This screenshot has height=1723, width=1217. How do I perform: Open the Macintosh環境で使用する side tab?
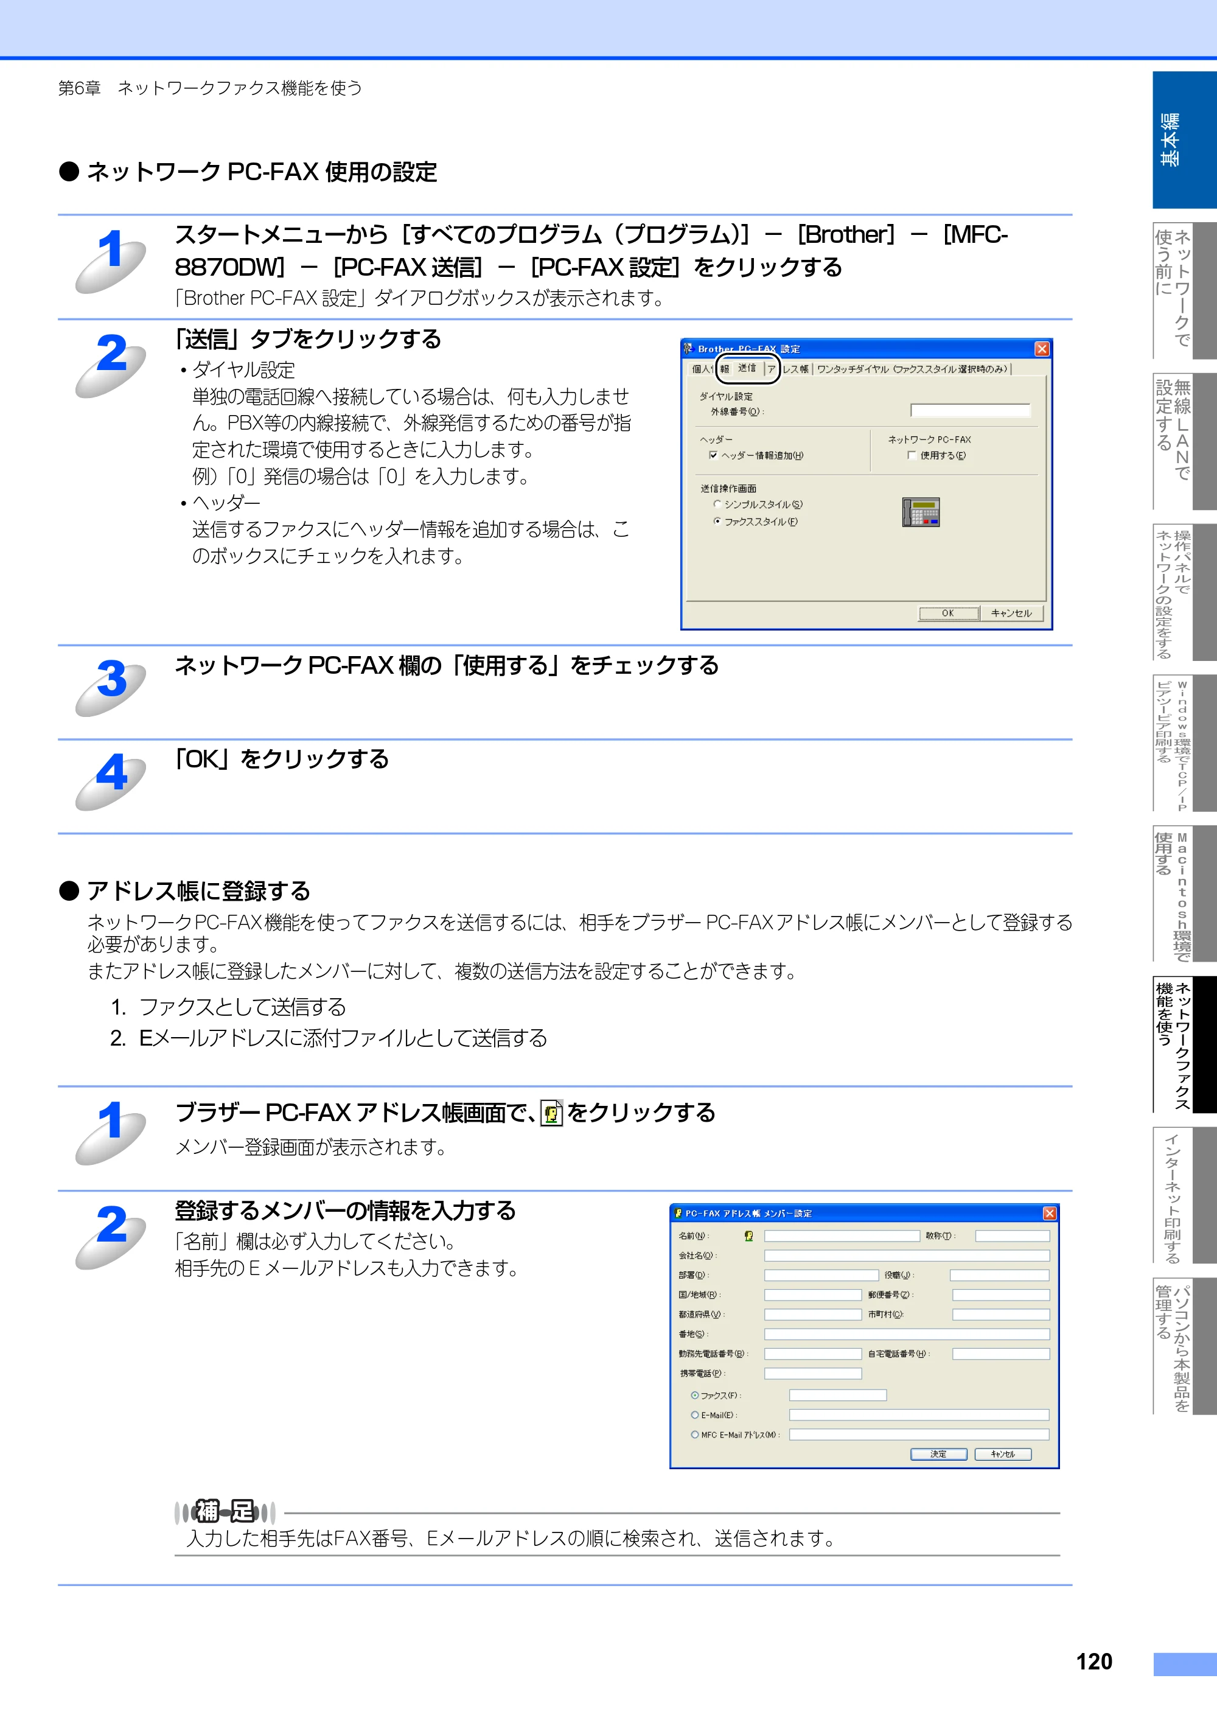click(1184, 893)
